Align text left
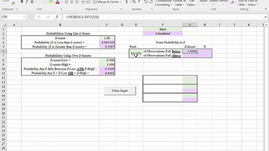 coord(66,2)
